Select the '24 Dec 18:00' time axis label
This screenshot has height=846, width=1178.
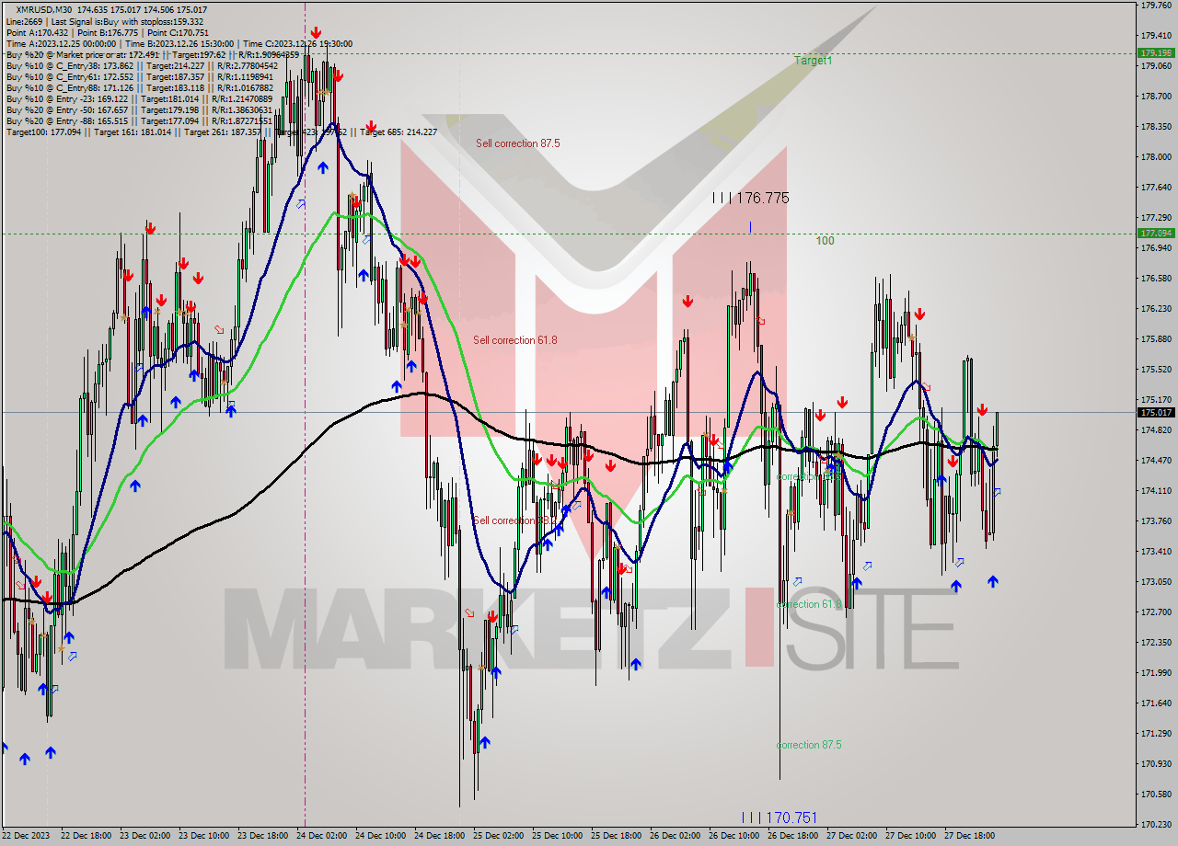click(439, 836)
